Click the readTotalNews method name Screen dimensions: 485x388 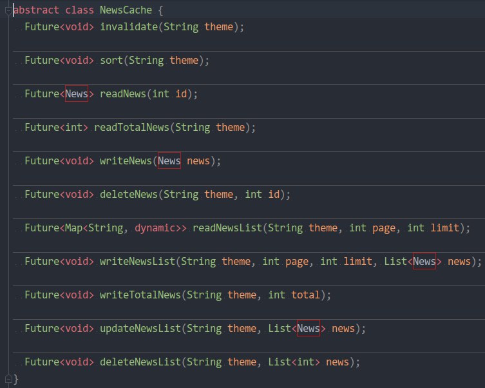(x=131, y=127)
